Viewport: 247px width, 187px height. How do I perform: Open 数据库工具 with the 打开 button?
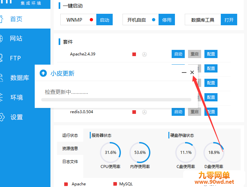[229, 20]
